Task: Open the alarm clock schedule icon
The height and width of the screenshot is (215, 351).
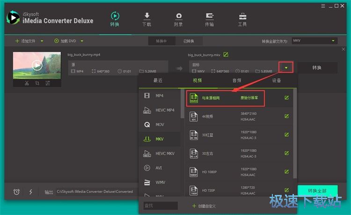Action: tap(16, 192)
